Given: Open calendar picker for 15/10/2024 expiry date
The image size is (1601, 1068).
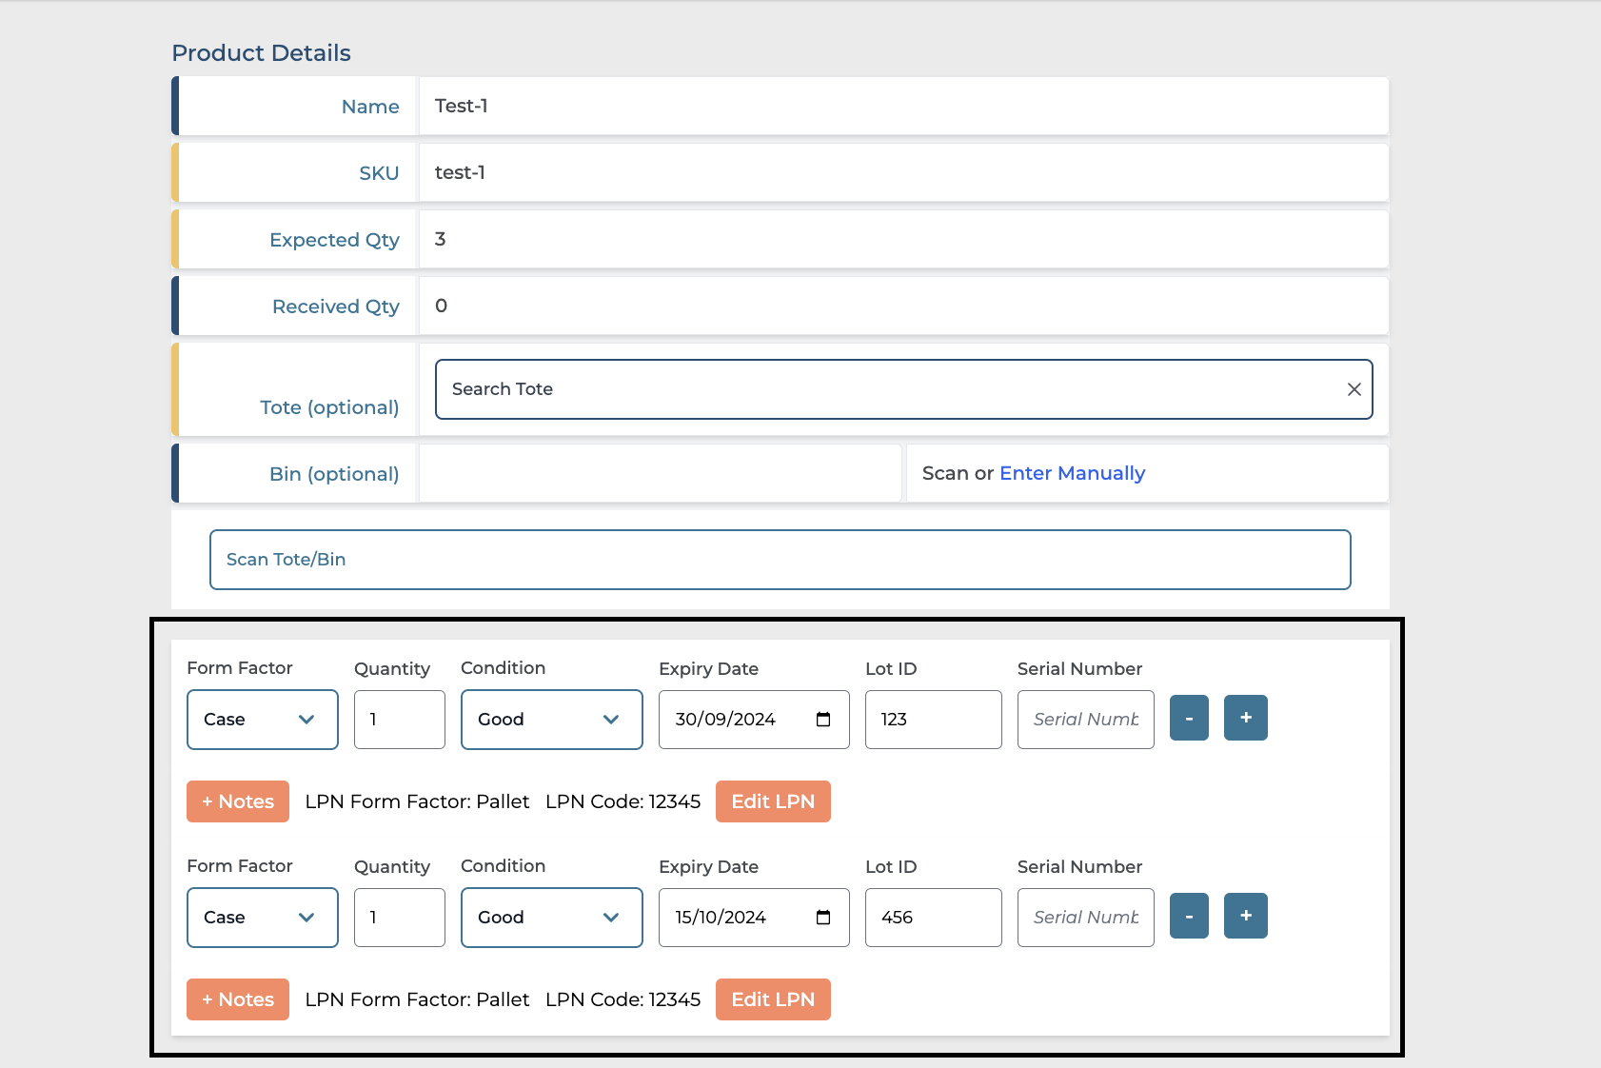Looking at the screenshot, I should click(x=823, y=918).
